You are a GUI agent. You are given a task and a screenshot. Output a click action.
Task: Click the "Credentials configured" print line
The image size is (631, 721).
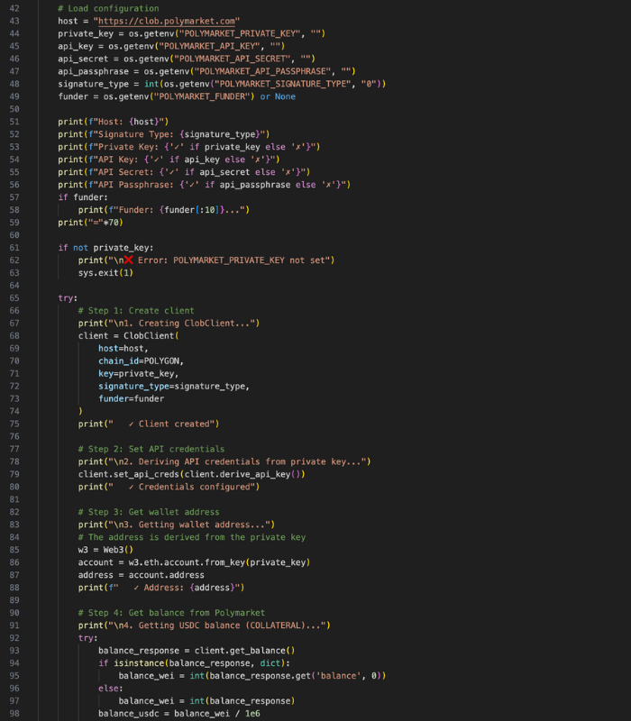coord(169,487)
